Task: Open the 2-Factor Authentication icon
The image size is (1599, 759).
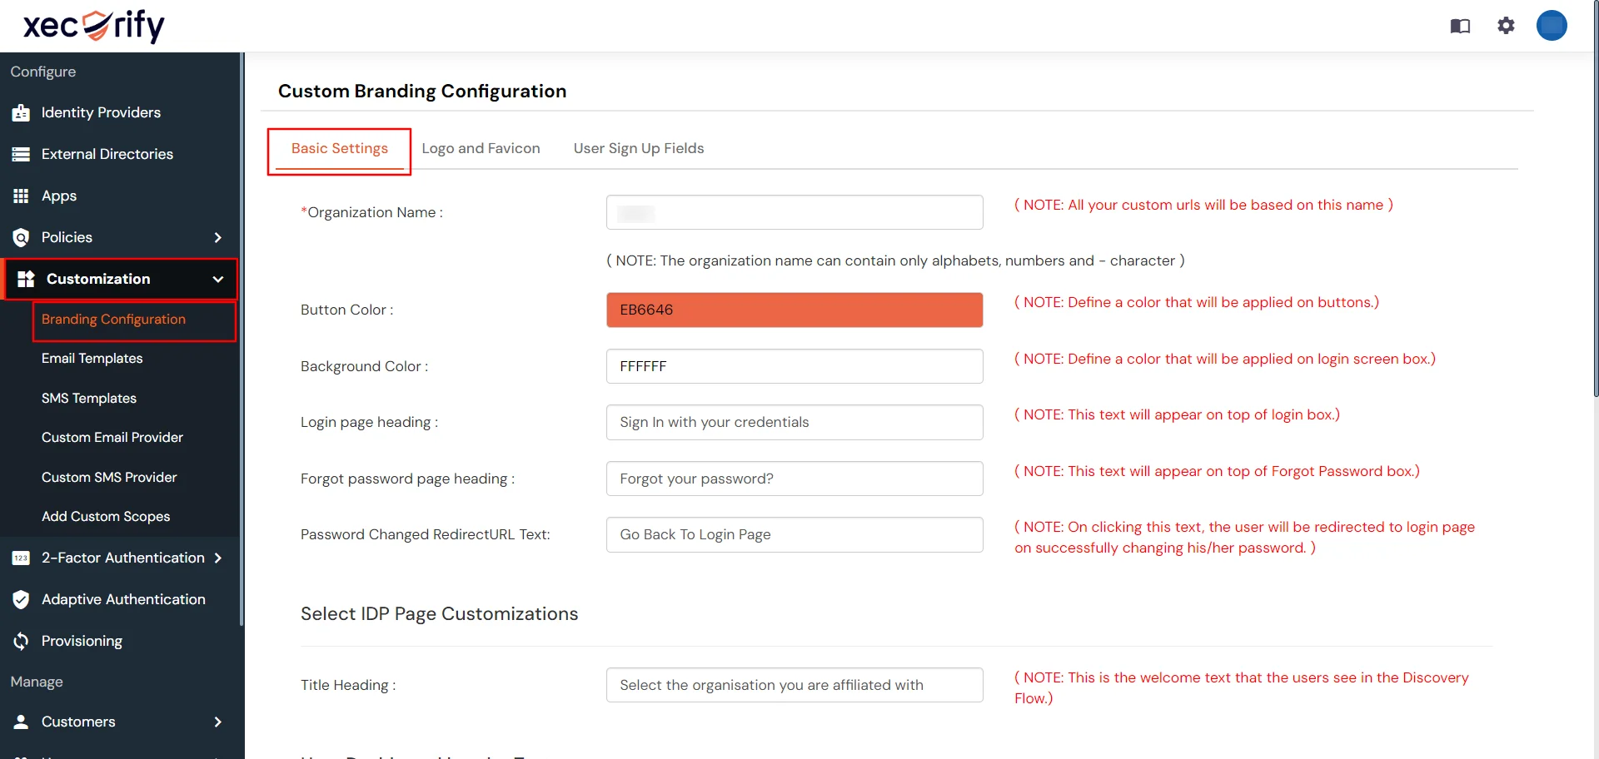Action: pos(21,558)
